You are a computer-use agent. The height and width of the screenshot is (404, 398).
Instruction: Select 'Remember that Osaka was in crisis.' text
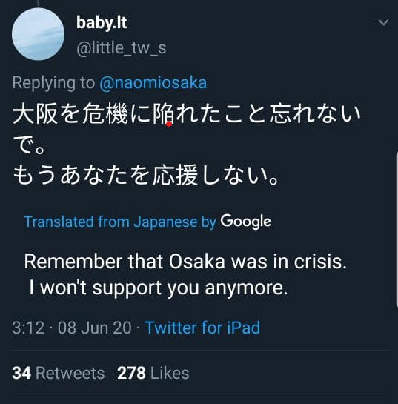click(x=185, y=262)
